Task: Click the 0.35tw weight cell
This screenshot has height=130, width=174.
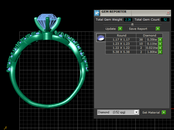Action: [x=152, y=40]
